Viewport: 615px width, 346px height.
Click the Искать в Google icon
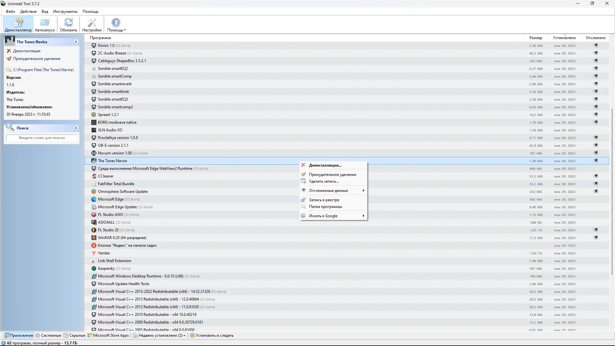click(303, 216)
